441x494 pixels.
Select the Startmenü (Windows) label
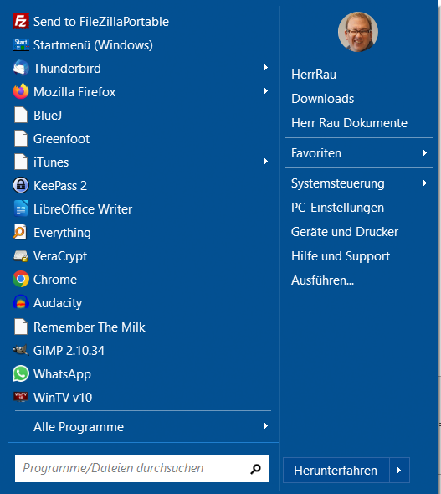click(x=93, y=45)
